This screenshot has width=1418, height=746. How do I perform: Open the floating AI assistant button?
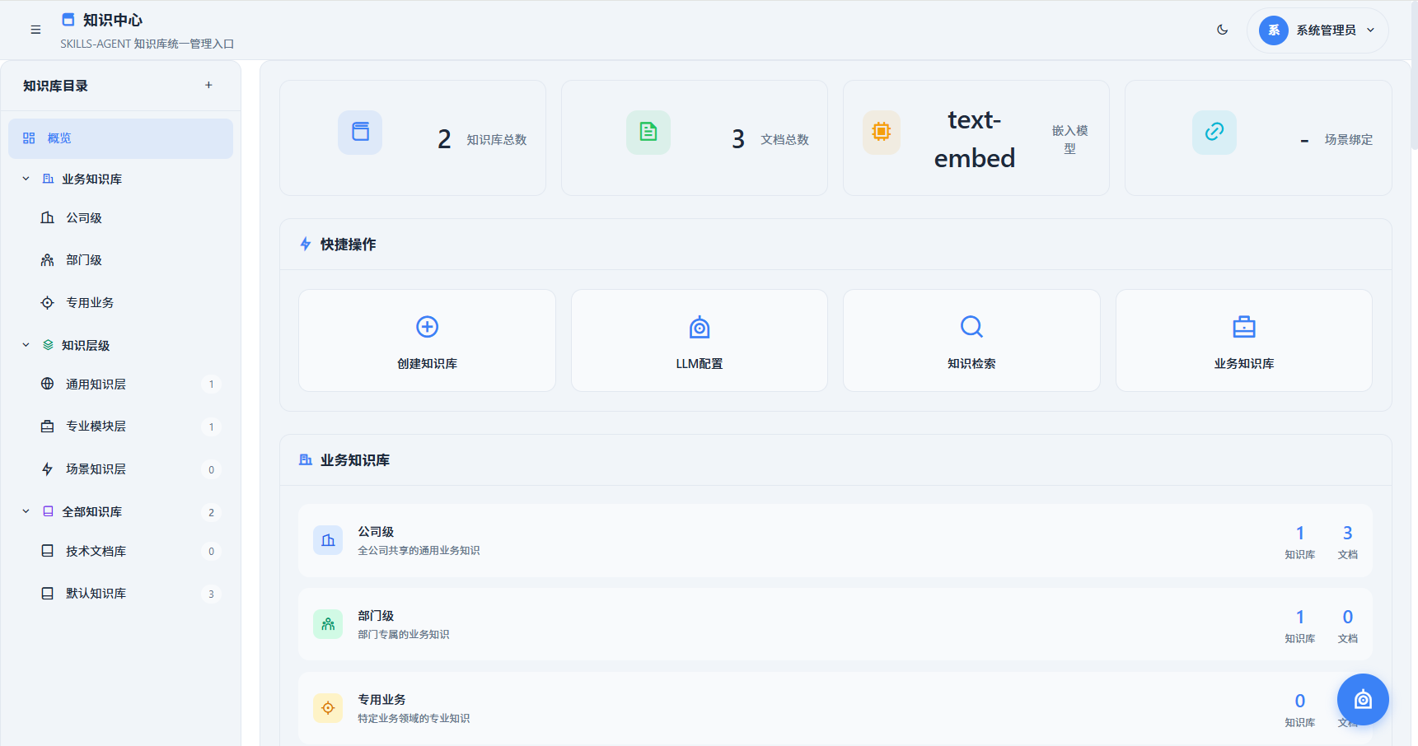pyautogui.click(x=1363, y=699)
